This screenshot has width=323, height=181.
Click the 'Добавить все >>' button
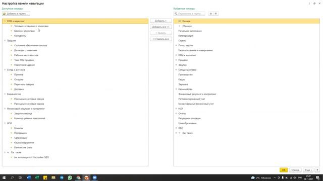click(160, 27)
